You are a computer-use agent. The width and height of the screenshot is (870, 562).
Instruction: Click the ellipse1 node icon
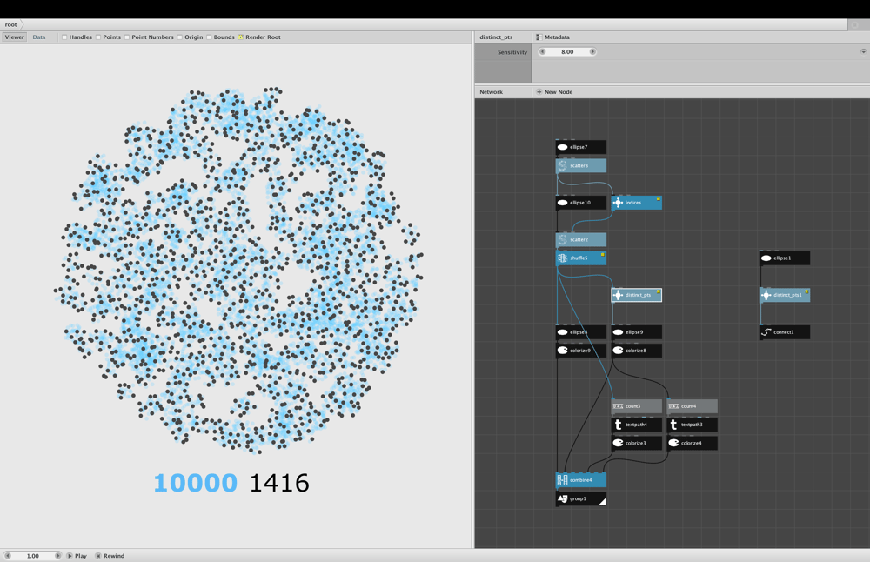(766, 258)
